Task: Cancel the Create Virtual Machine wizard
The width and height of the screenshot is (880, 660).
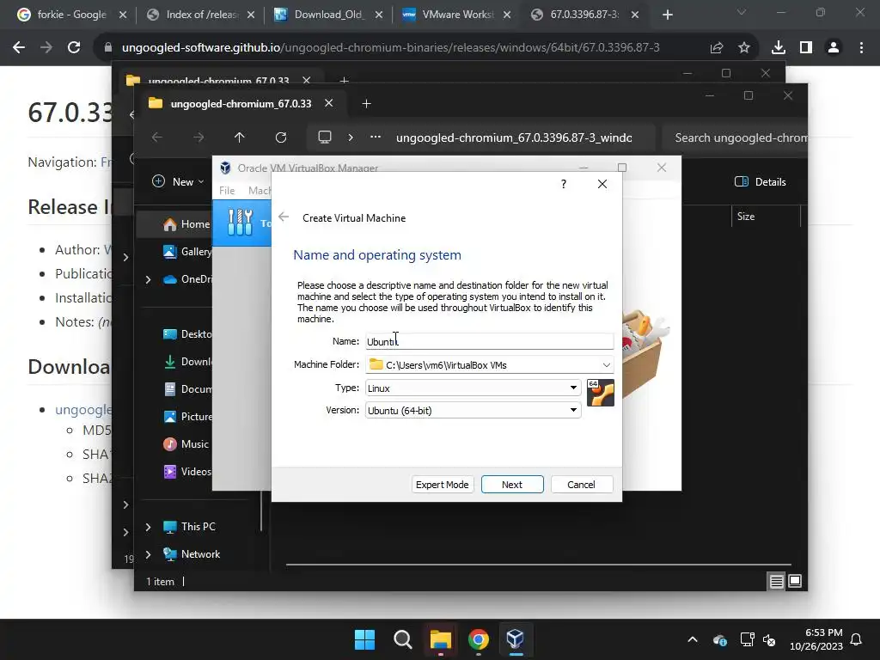Action: (582, 485)
